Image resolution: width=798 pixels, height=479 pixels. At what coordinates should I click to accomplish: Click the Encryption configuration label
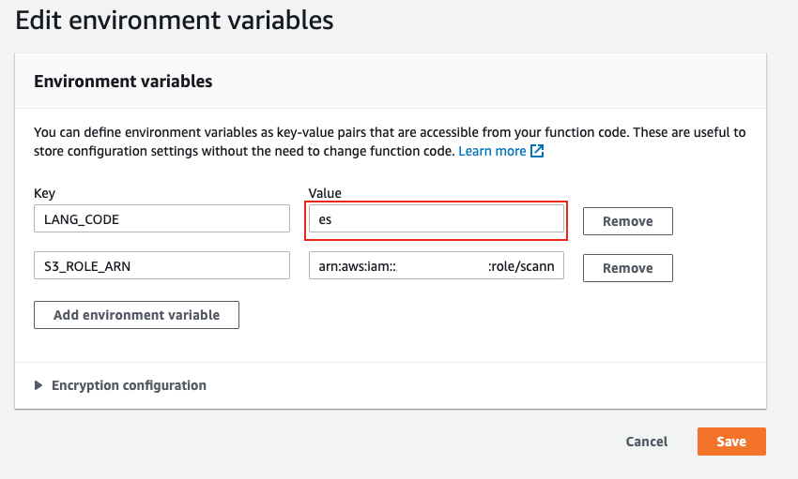(x=129, y=385)
